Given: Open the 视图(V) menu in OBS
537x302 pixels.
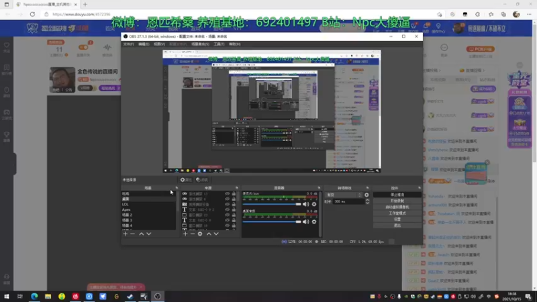Looking at the screenshot, I should (159, 44).
